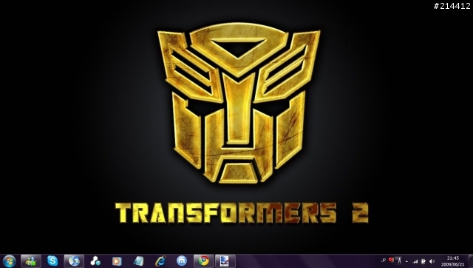Open Windows Live Messenger from taskbar
Viewport: 473px width, 268px height.
click(x=31, y=261)
